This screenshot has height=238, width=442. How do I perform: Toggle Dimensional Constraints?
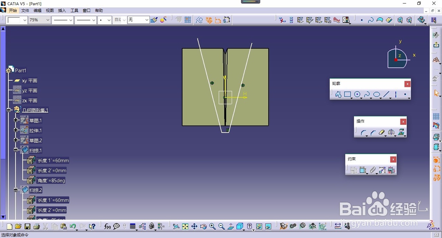[x=218, y=20]
